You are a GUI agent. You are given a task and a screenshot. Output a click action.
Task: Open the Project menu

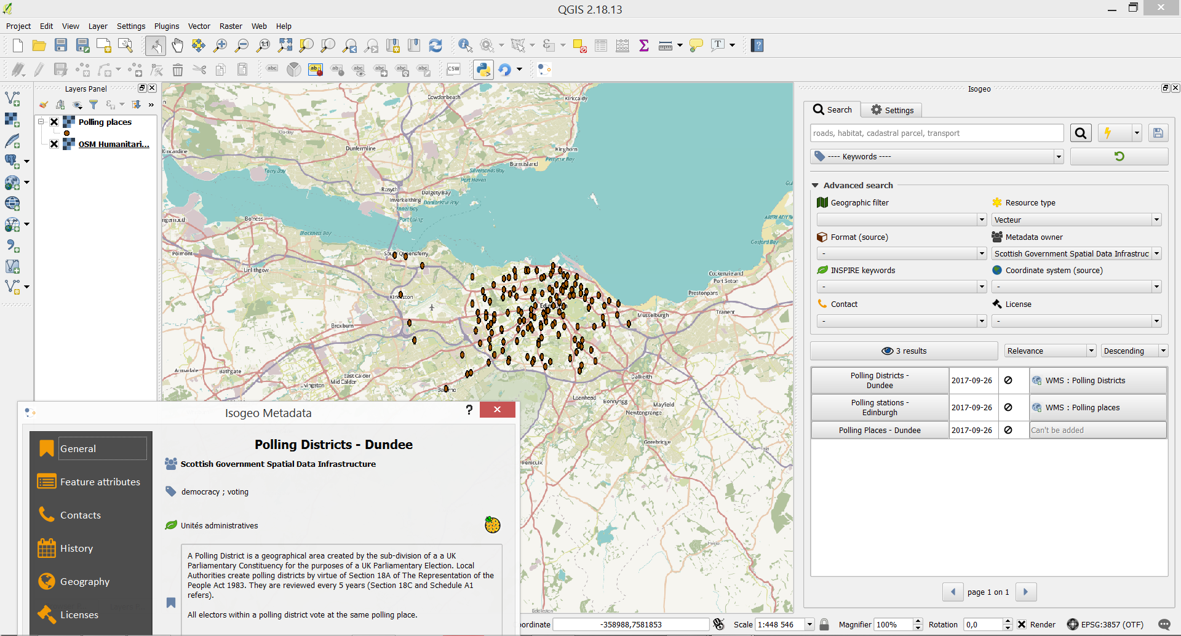pos(18,26)
